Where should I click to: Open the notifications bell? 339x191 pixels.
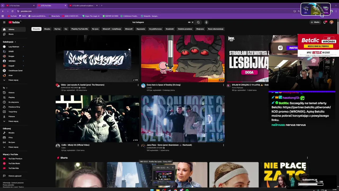coord(325,22)
